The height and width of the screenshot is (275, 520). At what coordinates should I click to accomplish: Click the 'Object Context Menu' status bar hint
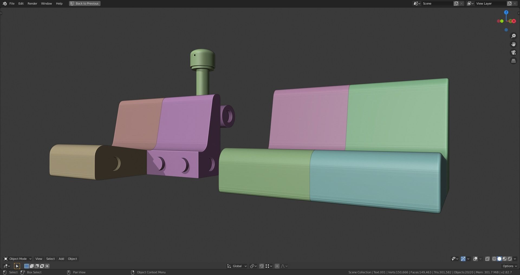(x=151, y=272)
